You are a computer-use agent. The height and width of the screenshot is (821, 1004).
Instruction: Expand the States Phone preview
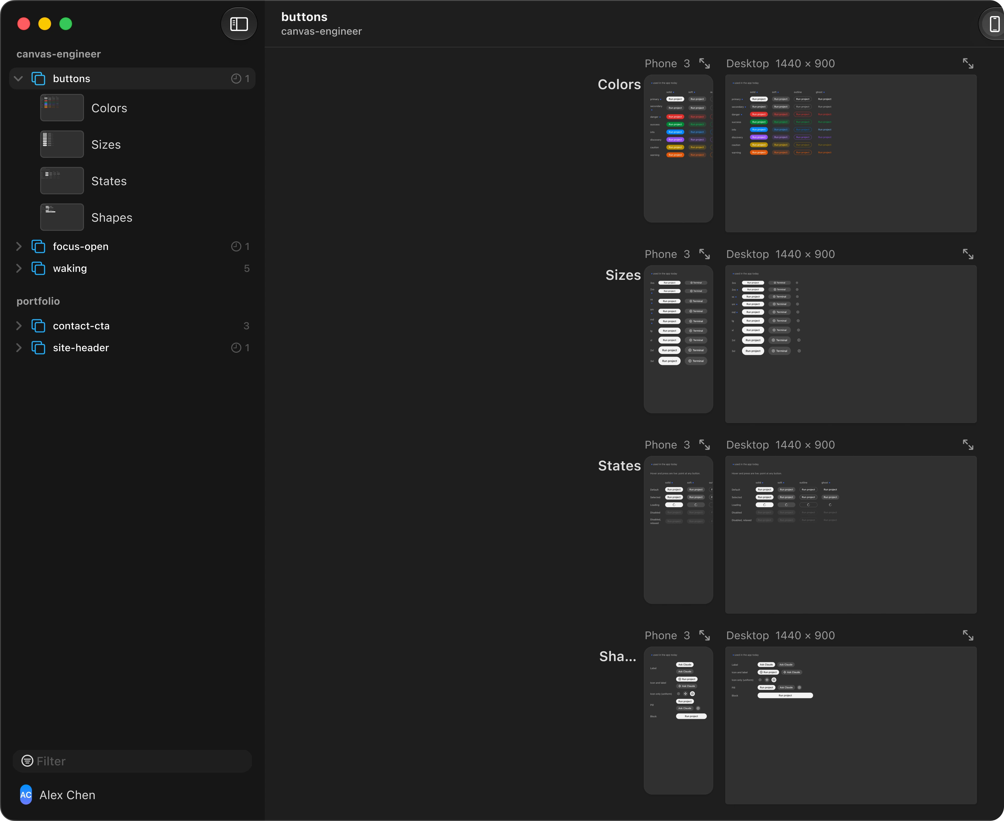click(705, 445)
